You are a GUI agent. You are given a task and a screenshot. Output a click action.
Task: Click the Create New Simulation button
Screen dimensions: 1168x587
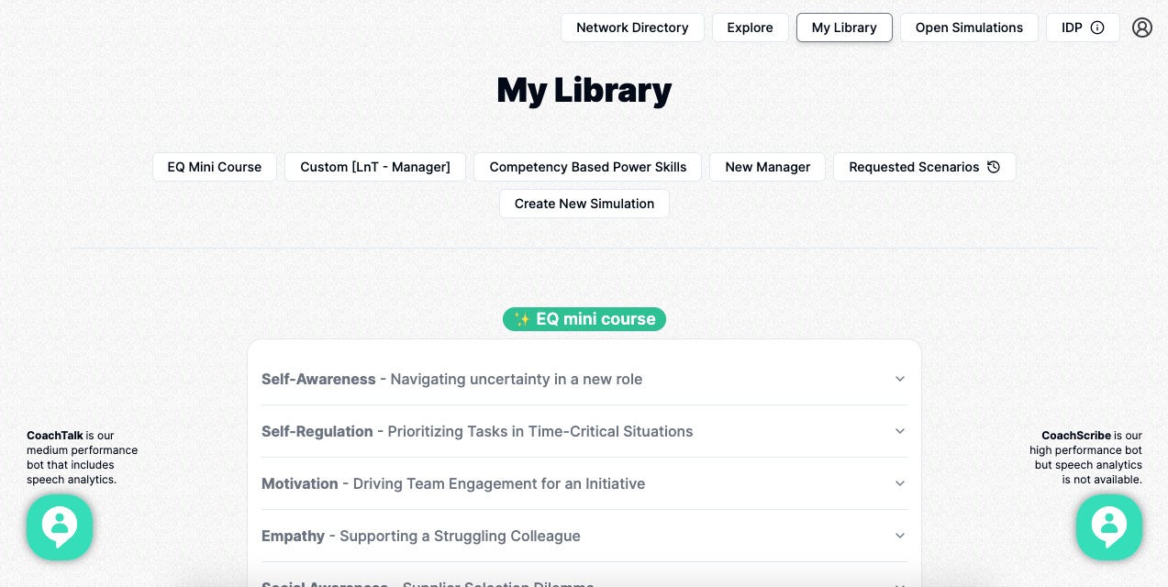point(584,204)
